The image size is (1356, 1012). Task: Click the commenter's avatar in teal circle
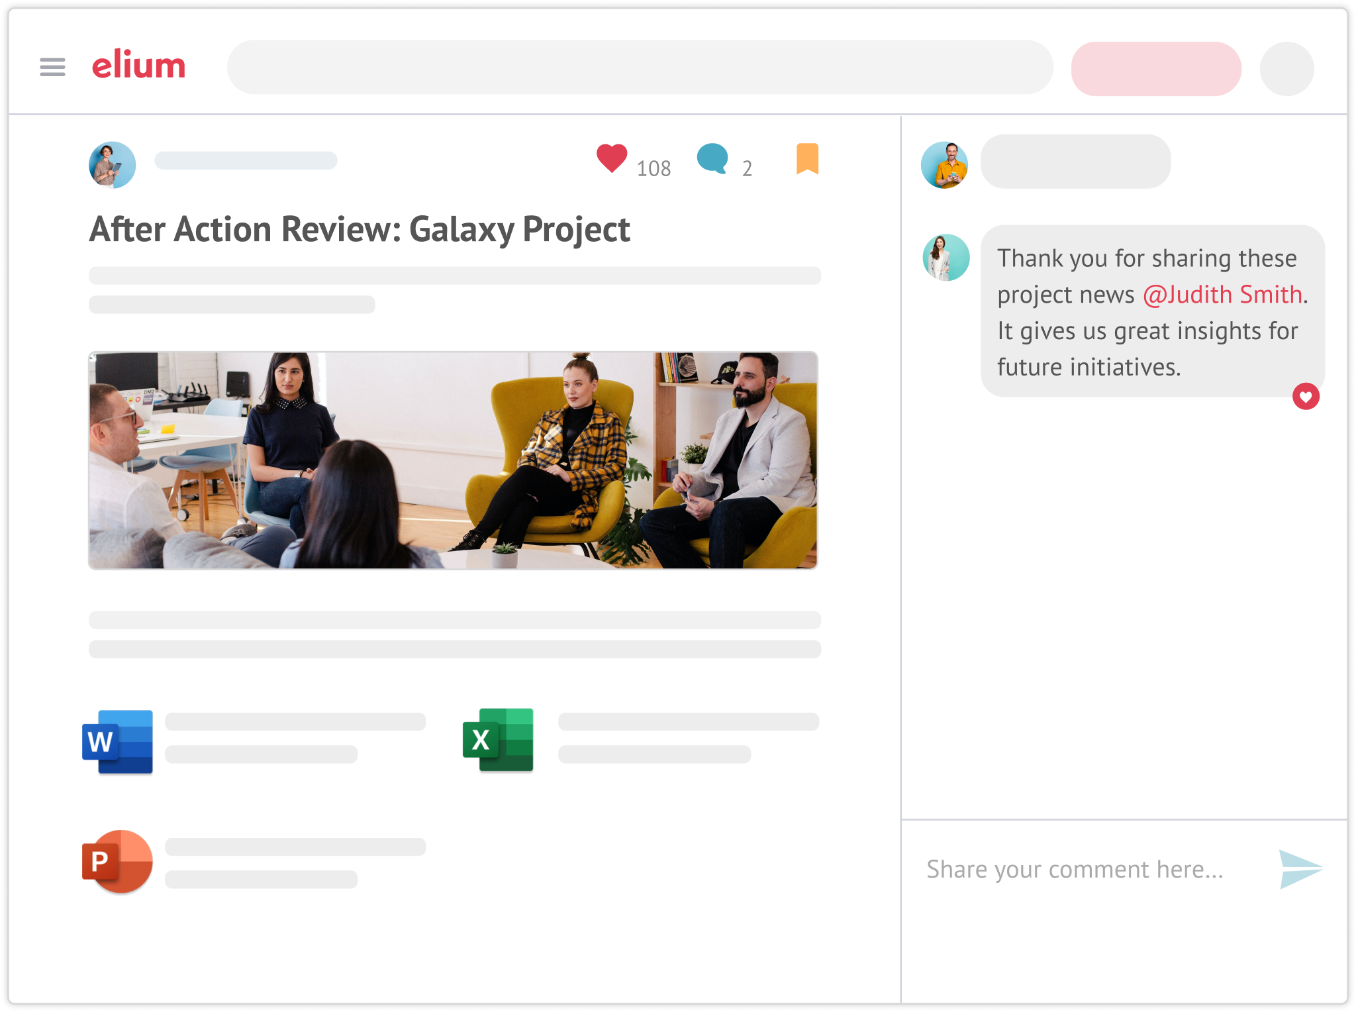945,258
